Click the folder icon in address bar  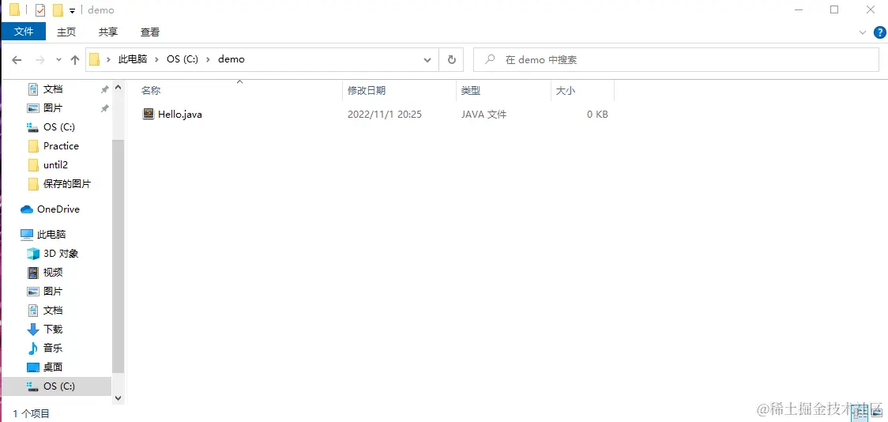[x=95, y=59]
